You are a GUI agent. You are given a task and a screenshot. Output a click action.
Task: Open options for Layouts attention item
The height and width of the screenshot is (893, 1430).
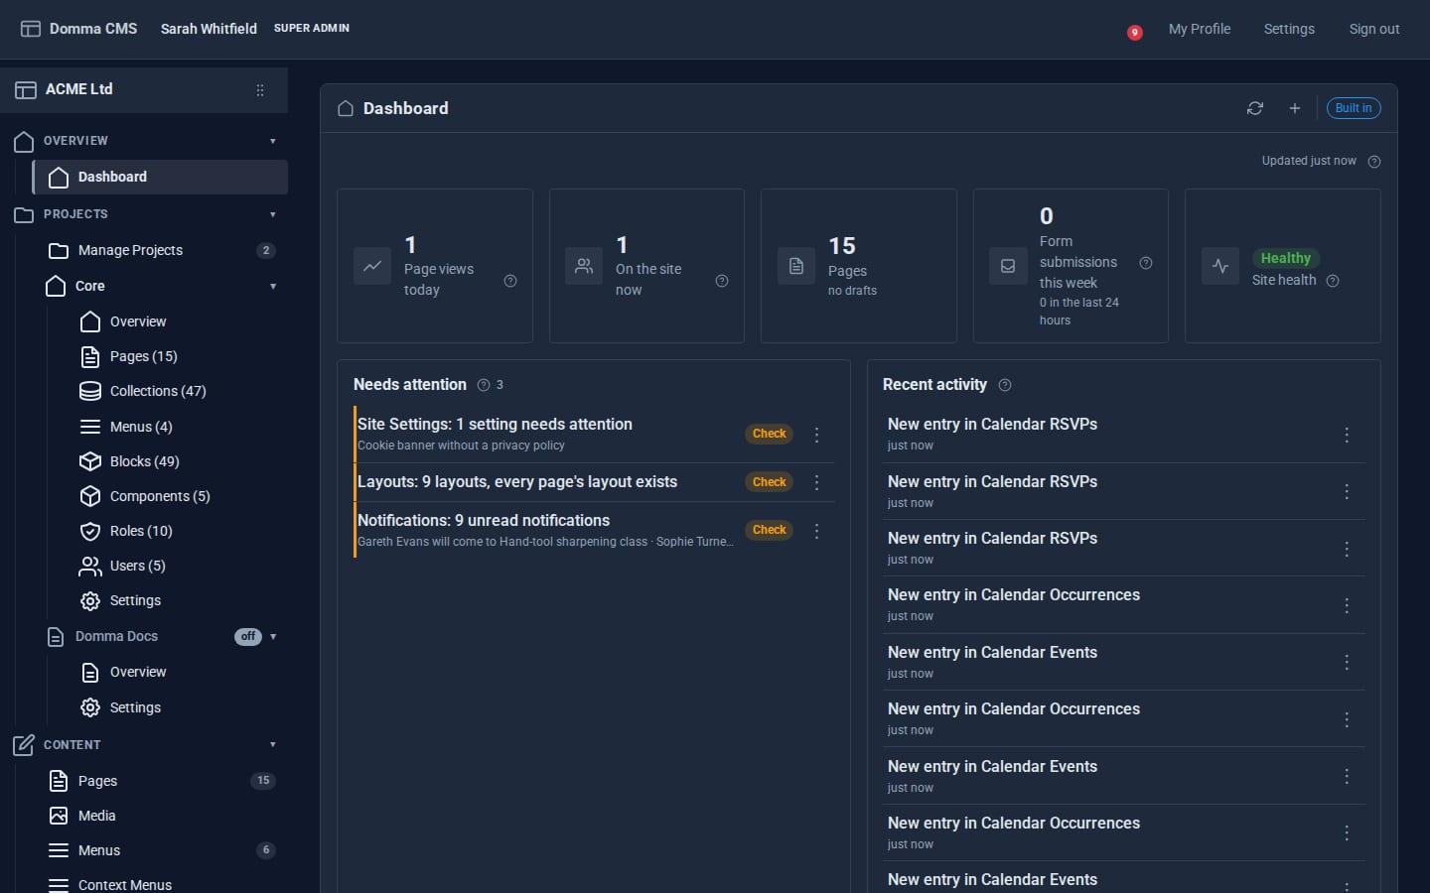point(817,482)
